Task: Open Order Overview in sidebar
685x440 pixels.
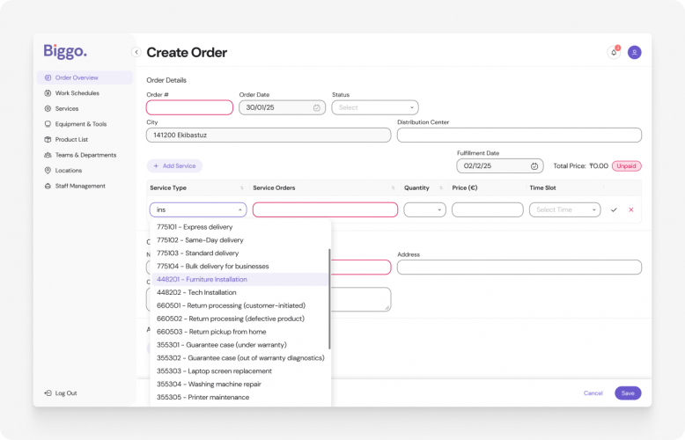Action: tap(85, 77)
